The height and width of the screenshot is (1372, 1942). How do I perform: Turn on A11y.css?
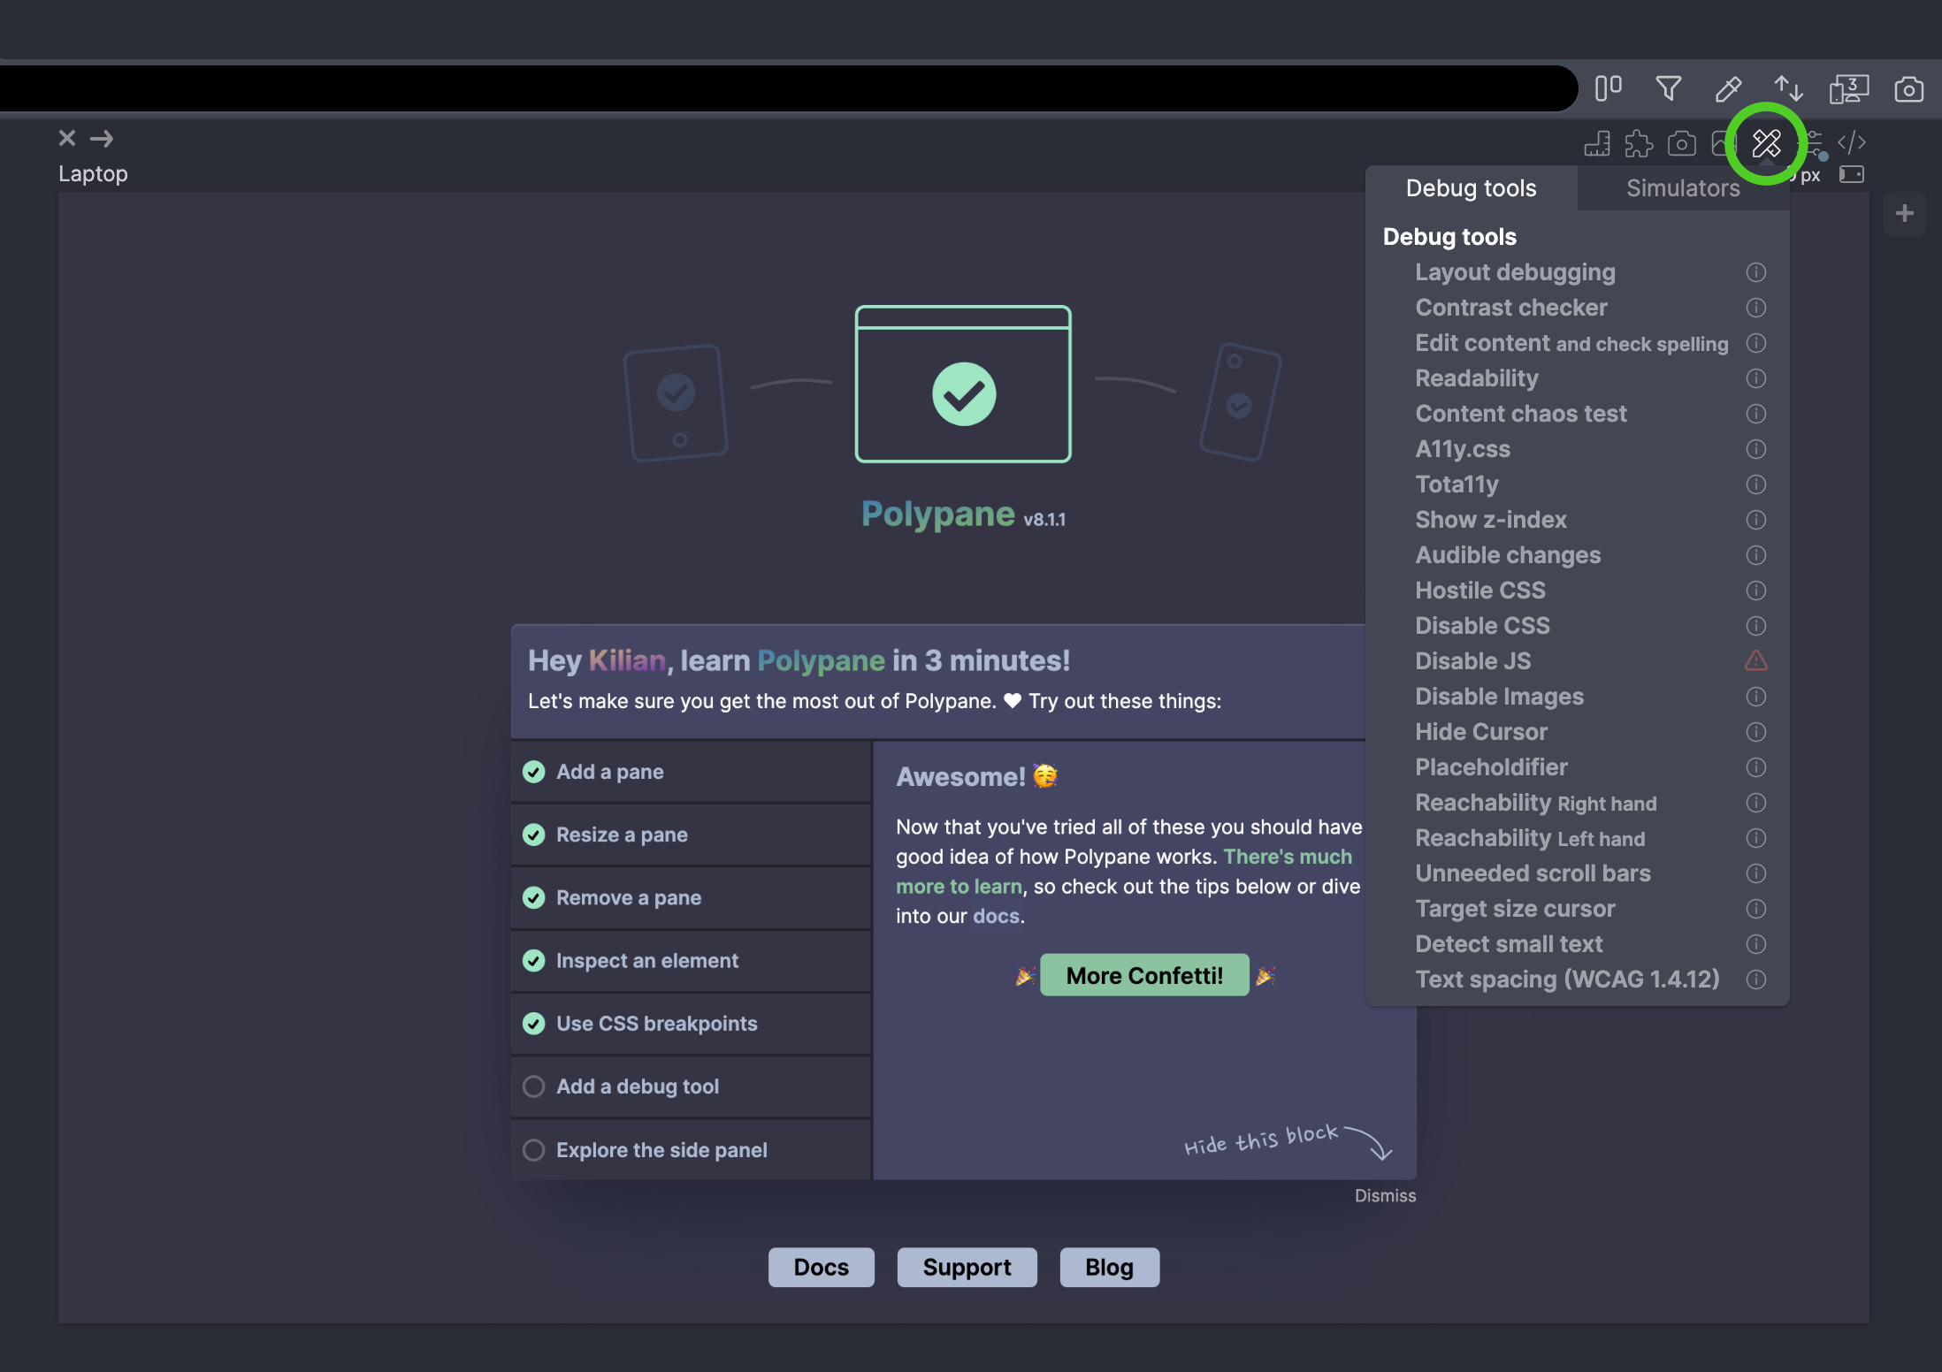1463,449
